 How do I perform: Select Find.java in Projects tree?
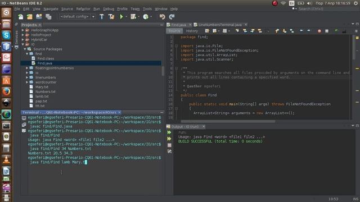(45, 63)
